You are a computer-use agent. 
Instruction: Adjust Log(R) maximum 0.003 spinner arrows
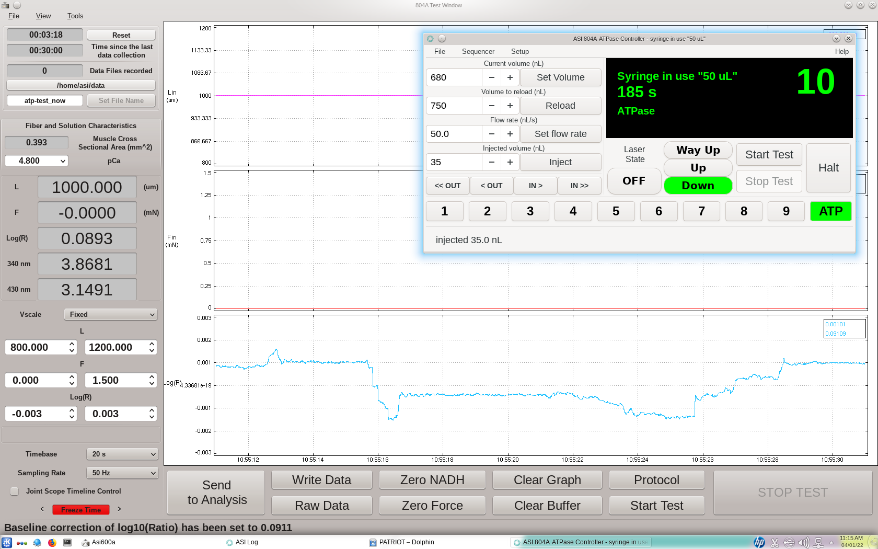pyautogui.click(x=152, y=414)
